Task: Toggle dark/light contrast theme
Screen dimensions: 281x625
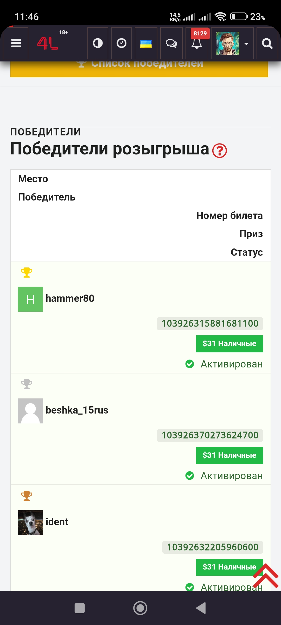Action: point(98,43)
